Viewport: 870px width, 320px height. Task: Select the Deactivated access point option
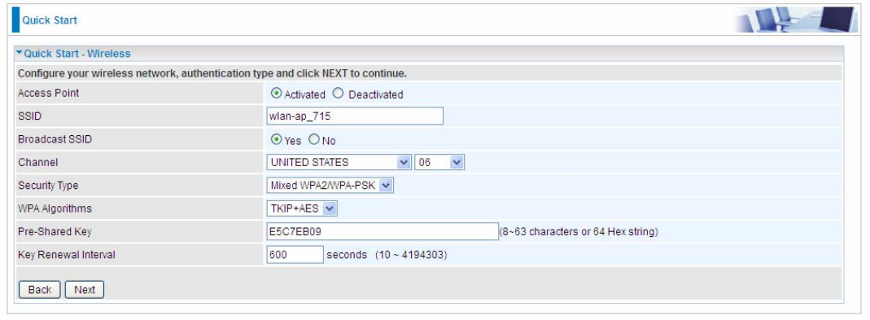tap(338, 94)
